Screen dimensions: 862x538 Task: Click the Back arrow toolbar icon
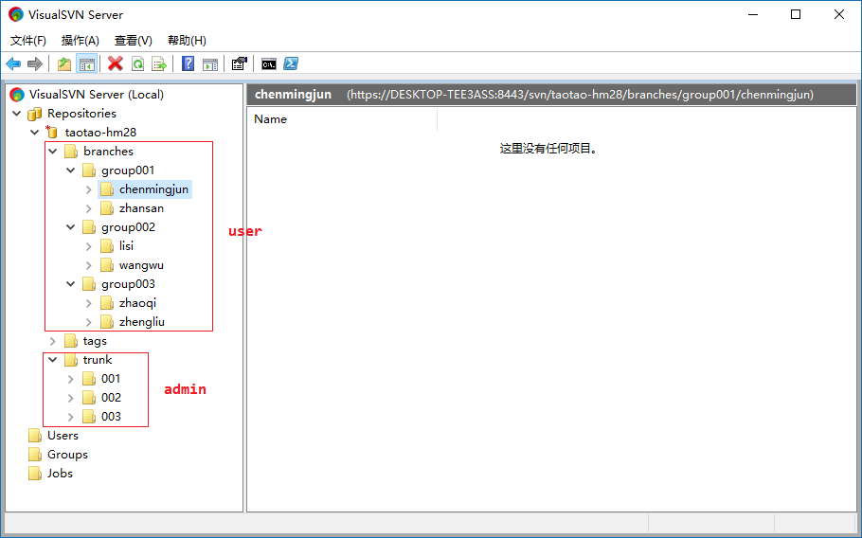pyautogui.click(x=13, y=63)
